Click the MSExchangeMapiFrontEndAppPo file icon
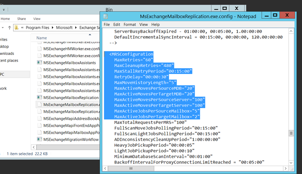Viewport: 302px width, 174px height. tap(39, 126)
